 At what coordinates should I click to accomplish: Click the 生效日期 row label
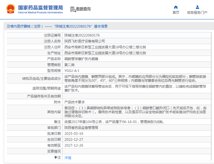54,140
